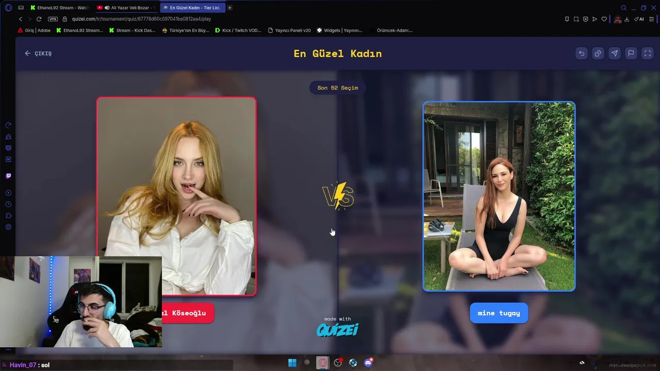The width and height of the screenshot is (660, 371).
Task: Open the AI assistant button
Action: (639, 19)
